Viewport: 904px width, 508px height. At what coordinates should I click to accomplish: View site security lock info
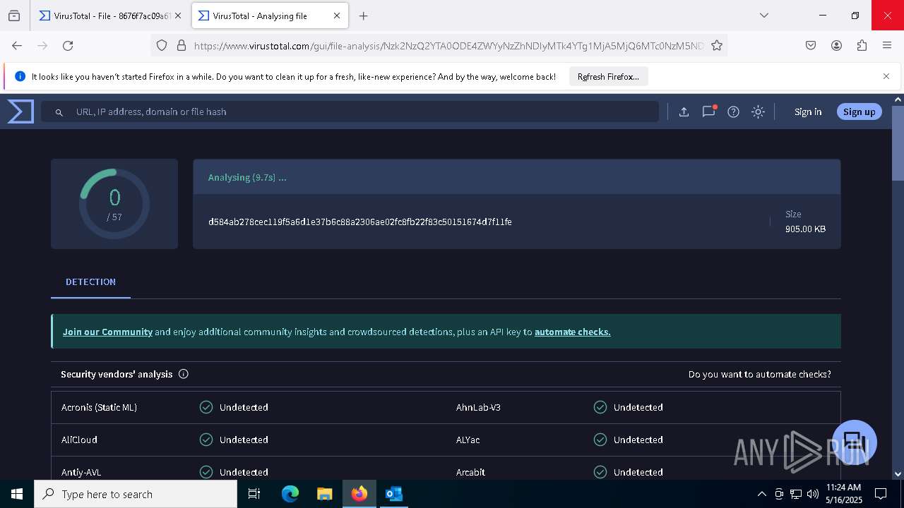click(x=182, y=45)
